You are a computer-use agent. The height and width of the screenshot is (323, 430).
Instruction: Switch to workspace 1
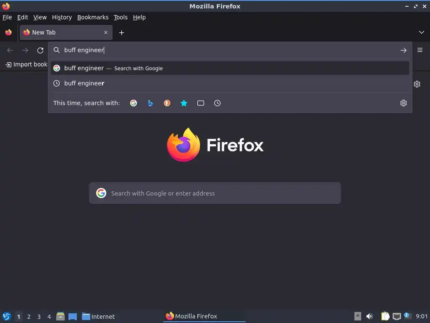(x=18, y=317)
